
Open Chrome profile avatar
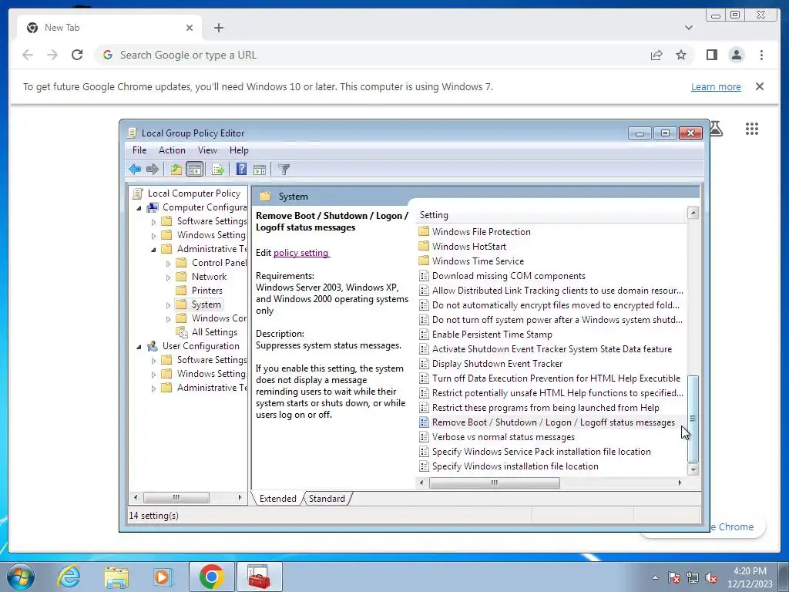(737, 55)
